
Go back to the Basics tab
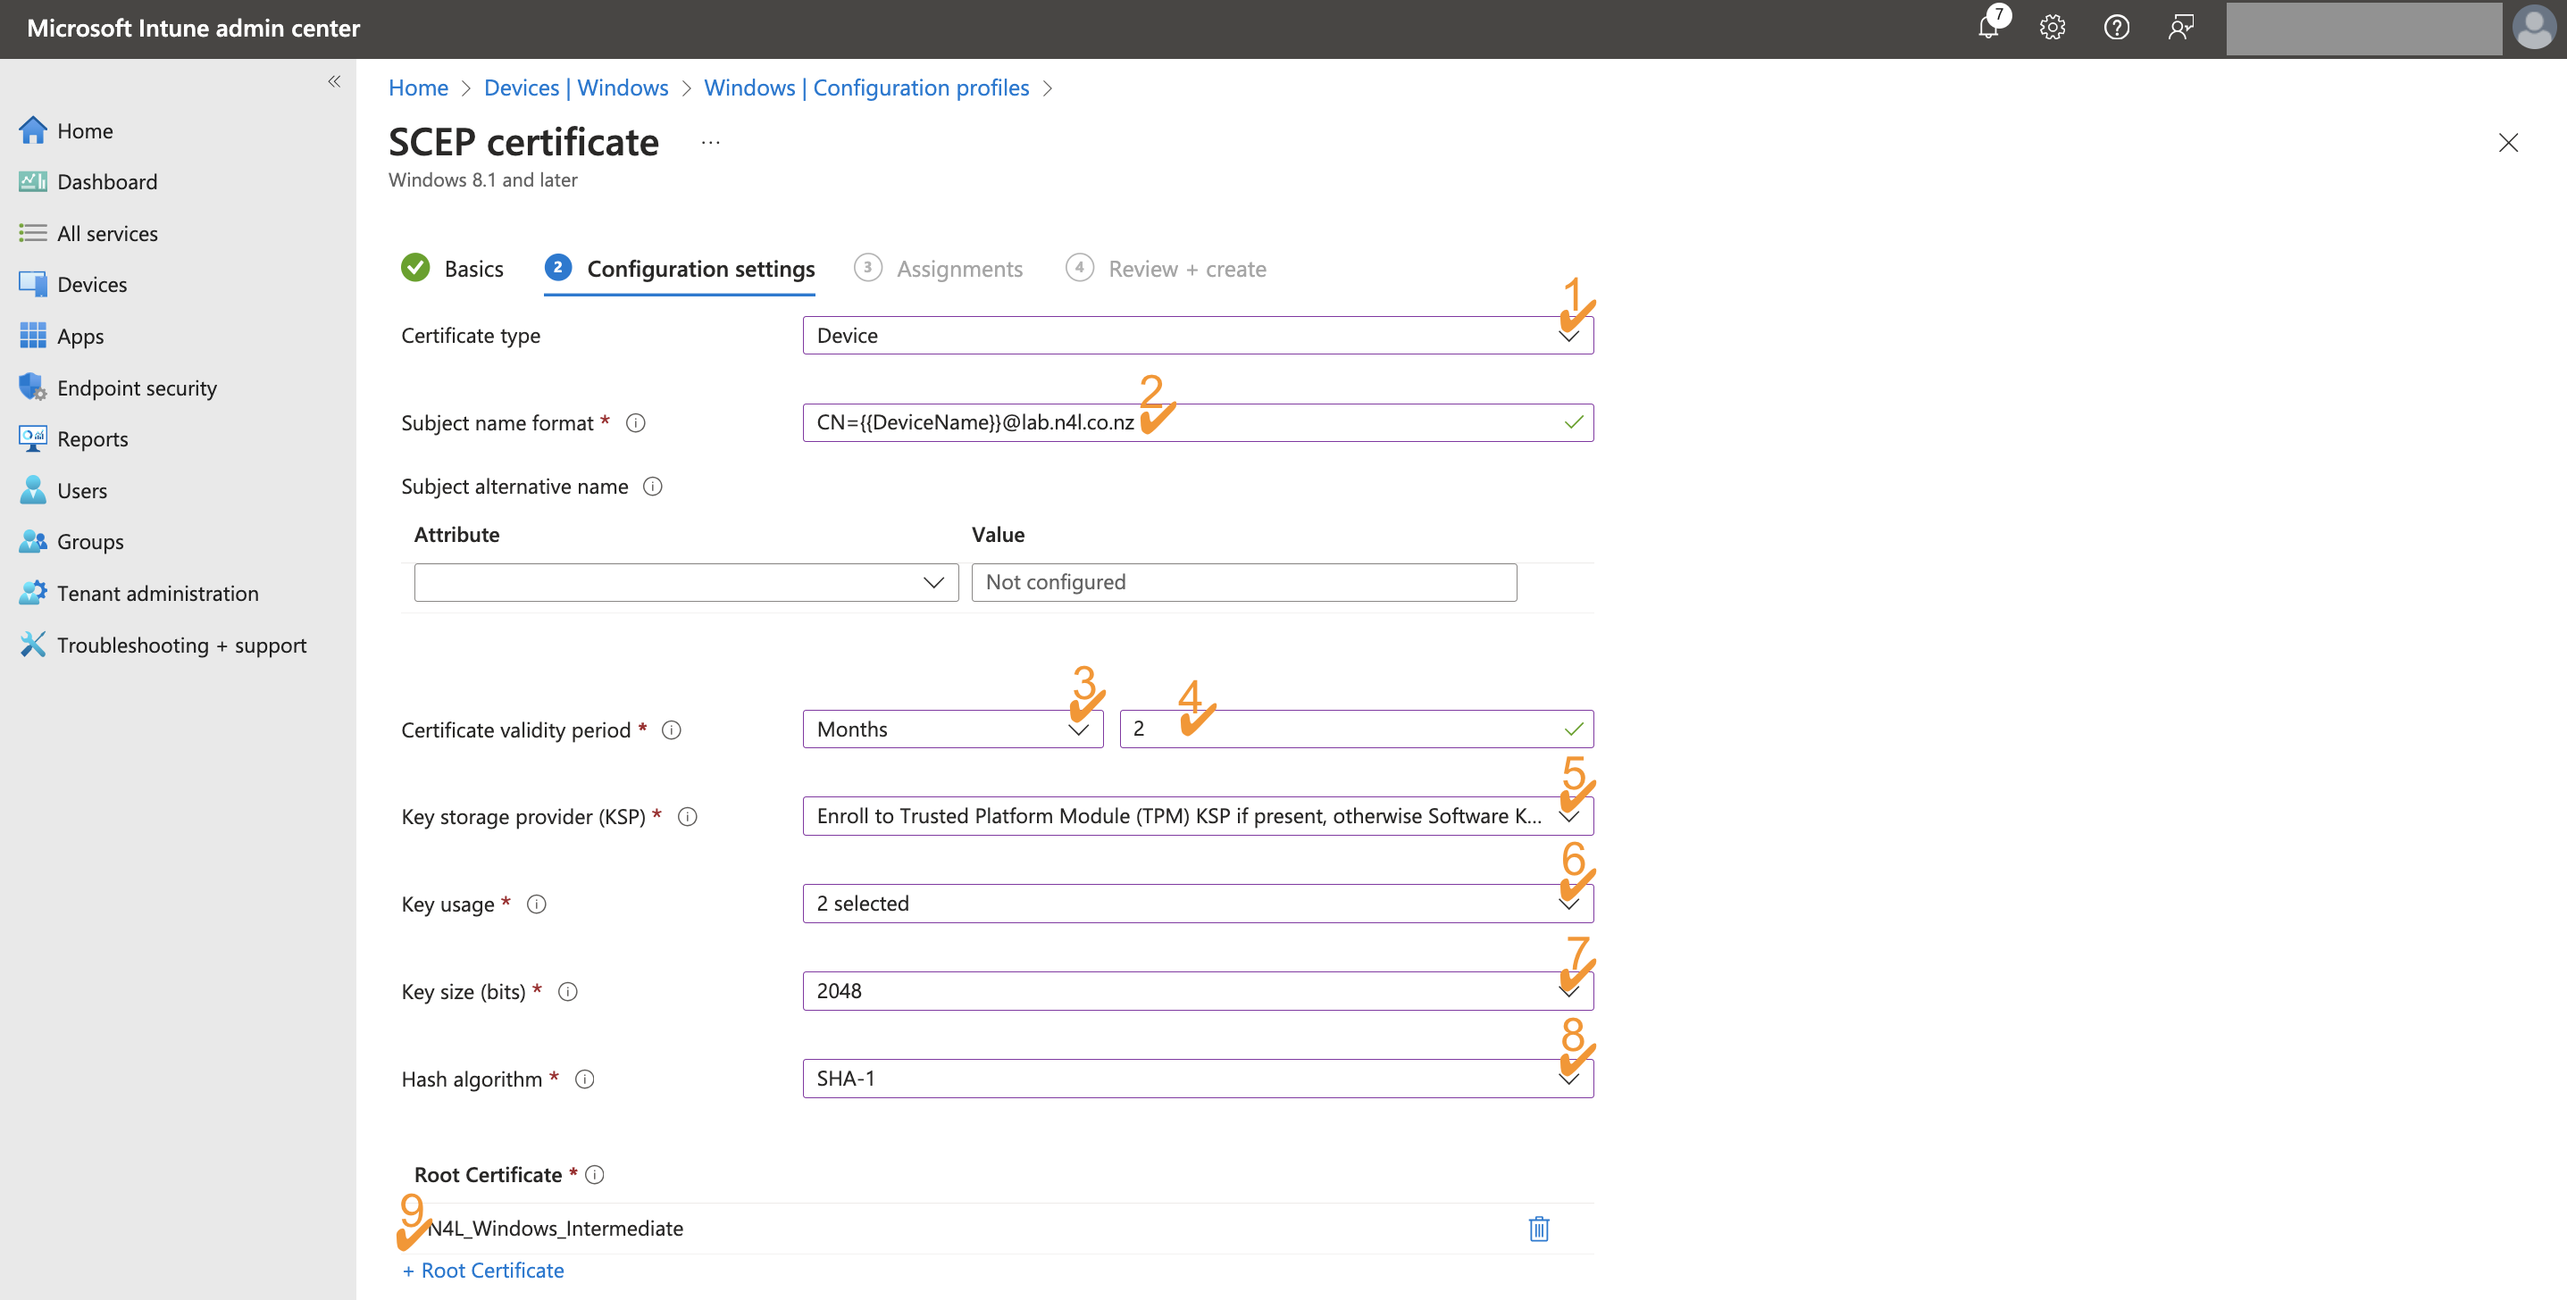pos(474,268)
